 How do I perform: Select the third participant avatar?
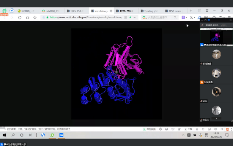[216, 92]
